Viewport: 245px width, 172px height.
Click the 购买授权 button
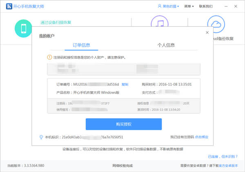click(x=124, y=124)
